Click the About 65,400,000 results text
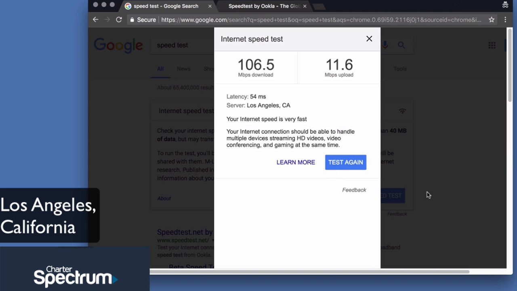The image size is (517, 291). (185, 88)
